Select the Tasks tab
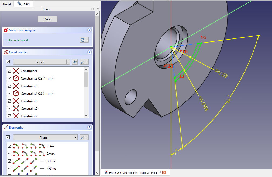 (23, 4)
